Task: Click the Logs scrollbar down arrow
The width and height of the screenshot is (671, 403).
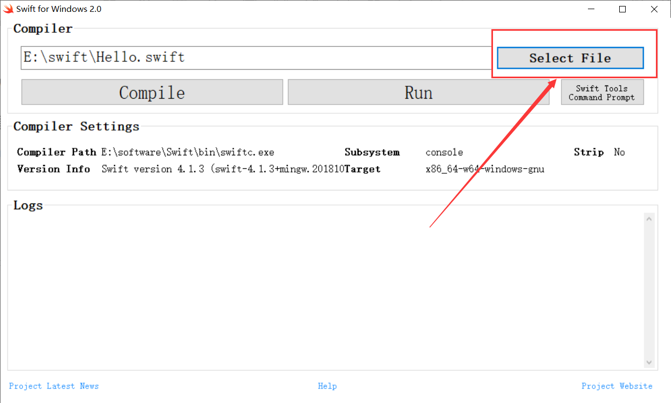Action: [x=649, y=363]
